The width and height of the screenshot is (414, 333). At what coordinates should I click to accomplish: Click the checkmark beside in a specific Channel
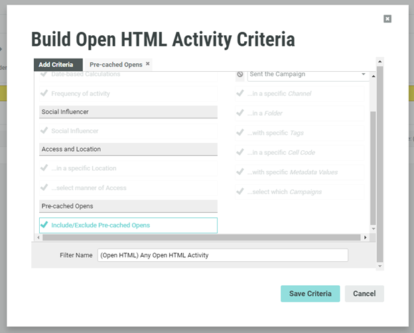(x=240, y=94)
